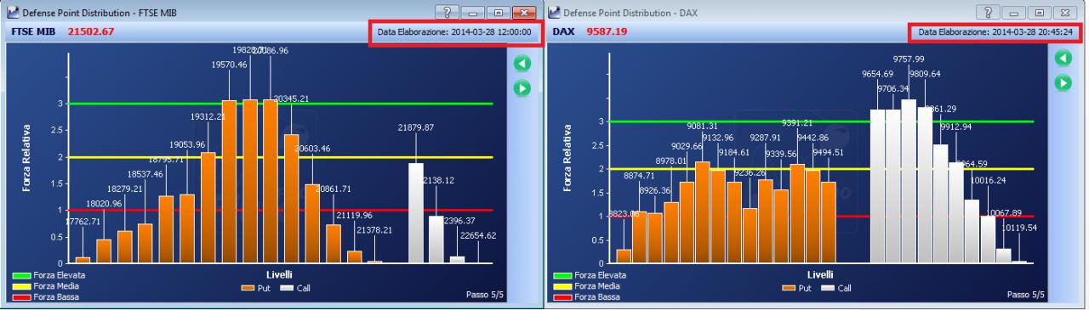
Task: Click the white Call legend swatch in DAX chart
Action: [829, 288]
